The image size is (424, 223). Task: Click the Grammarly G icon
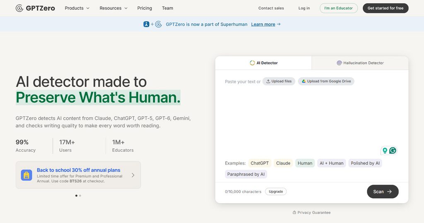393,150
